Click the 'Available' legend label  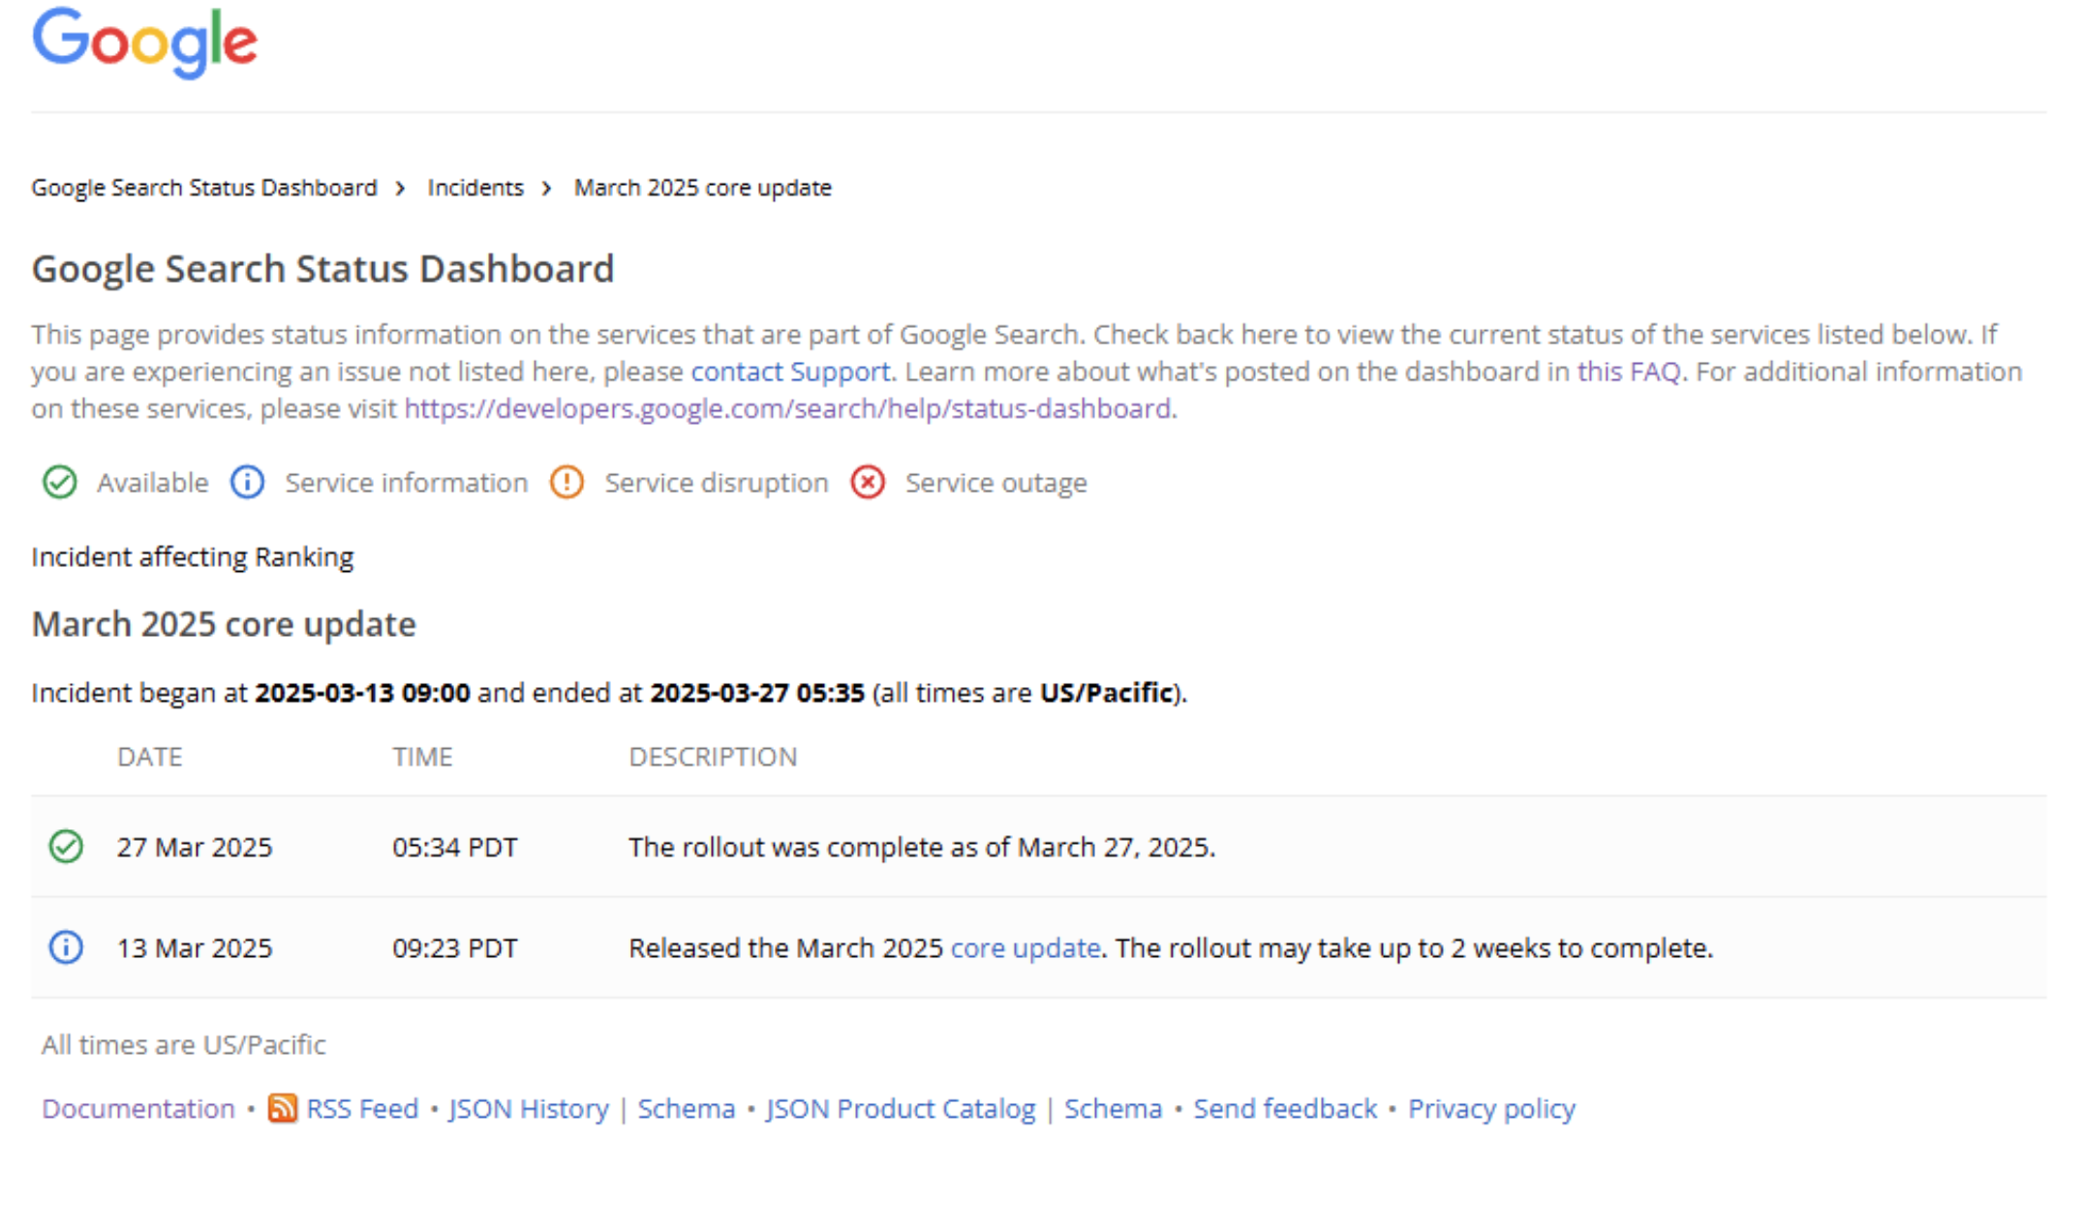click(x=153, y=483)
